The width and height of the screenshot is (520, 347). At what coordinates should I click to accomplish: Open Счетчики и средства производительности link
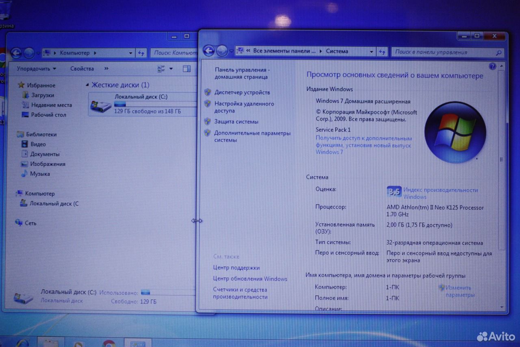pyautogui.click(x=240, y=293)
